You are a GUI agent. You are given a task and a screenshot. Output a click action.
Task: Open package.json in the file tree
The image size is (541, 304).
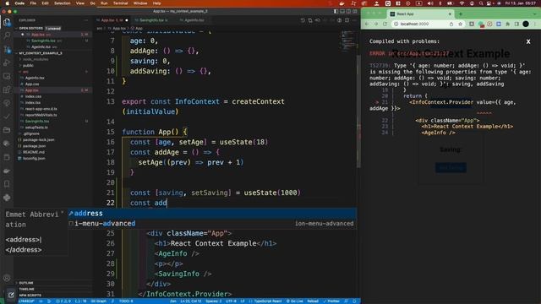tap(34, 146)
